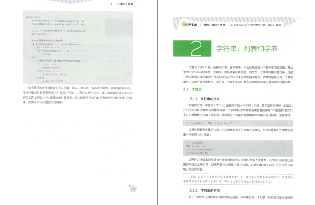The image size is (315, 205).
Task: Click the "if total > 8:" code line
Action: [46, 64]
